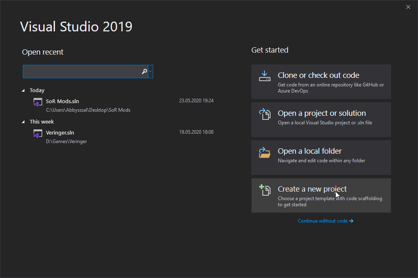The image size is (418, 278).
Task: Collapse the This week recent group
Action: (x=23, y=122)
